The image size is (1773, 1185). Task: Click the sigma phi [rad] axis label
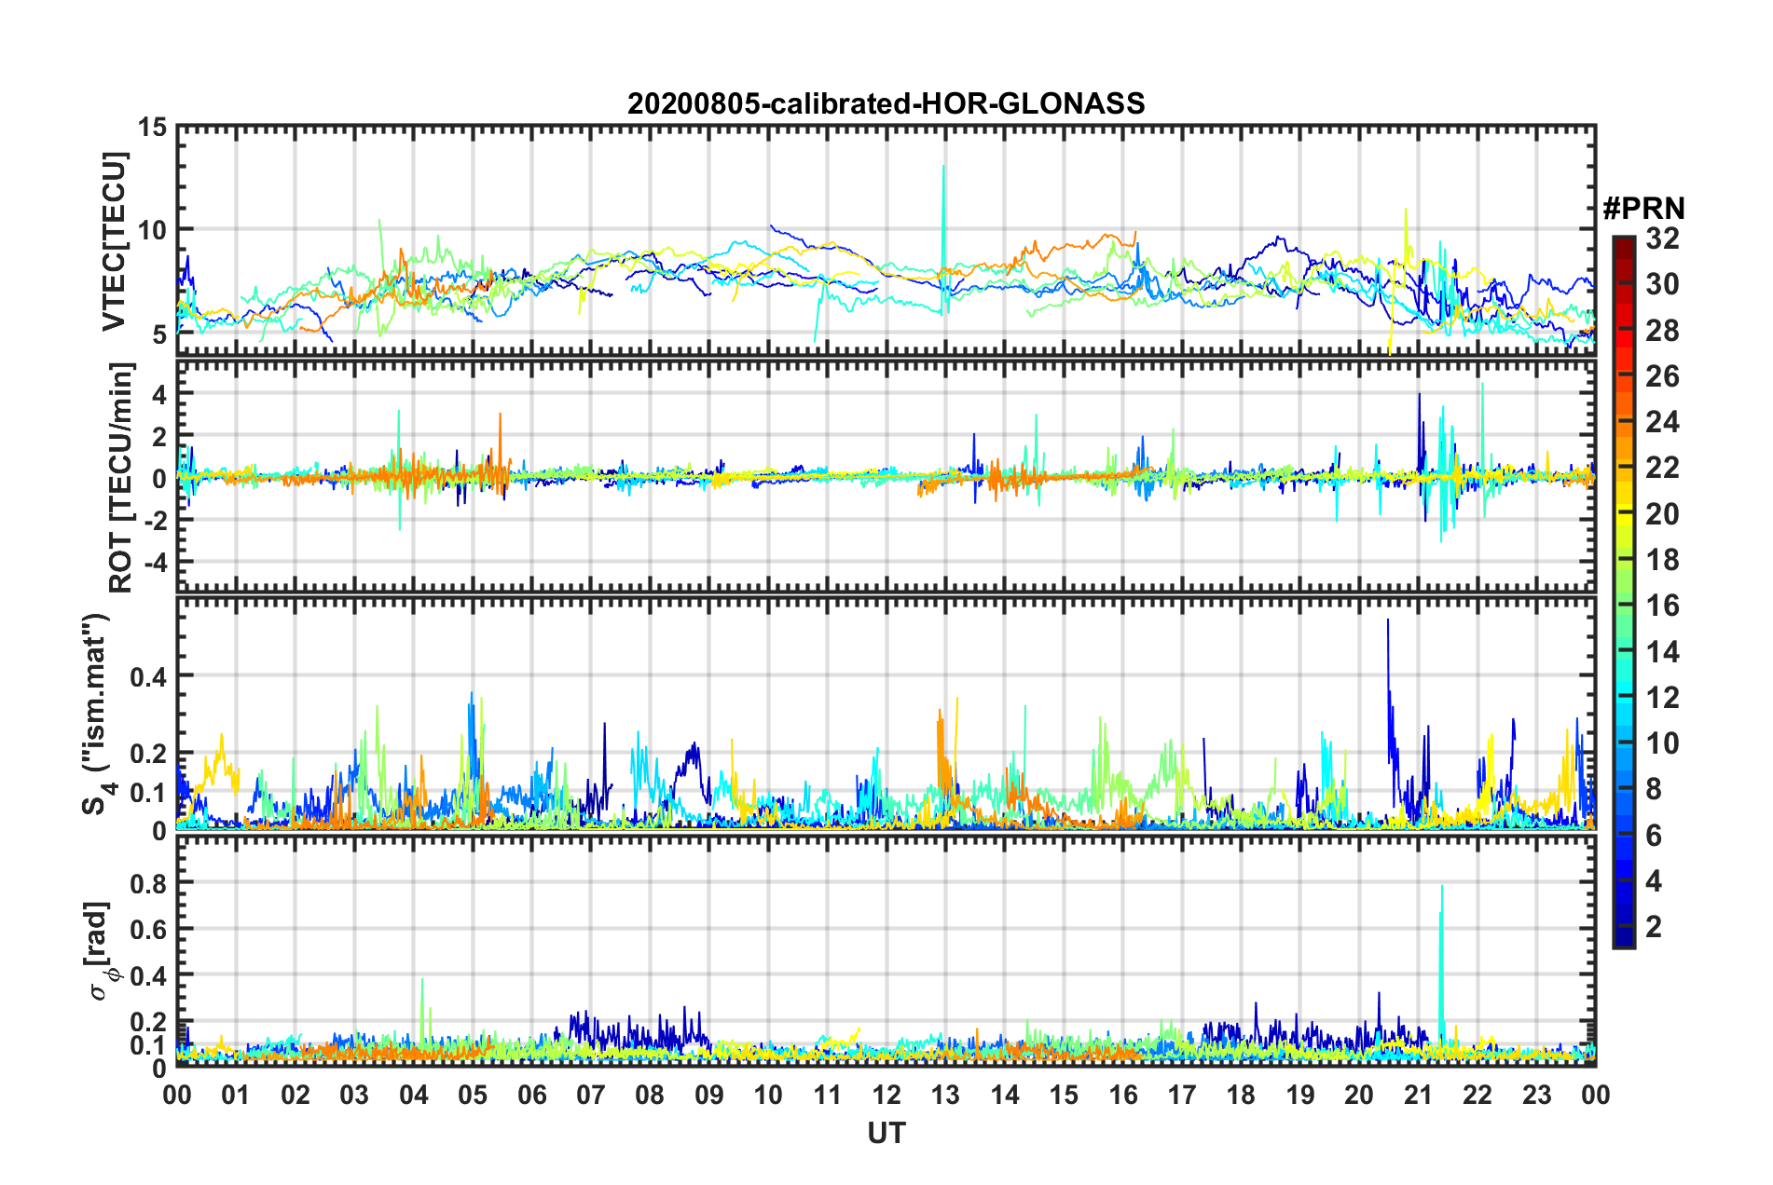99,950
